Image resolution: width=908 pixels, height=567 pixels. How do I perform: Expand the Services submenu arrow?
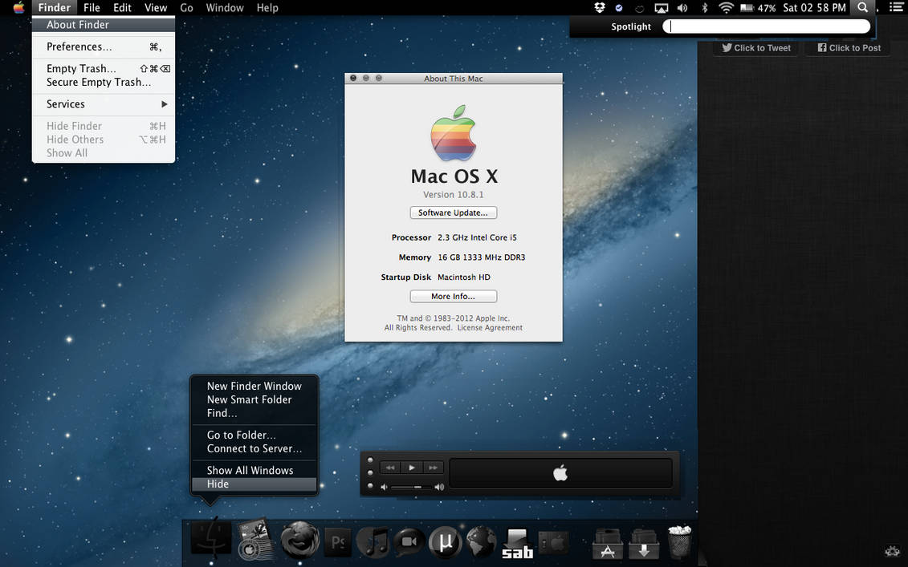point(165,104)
